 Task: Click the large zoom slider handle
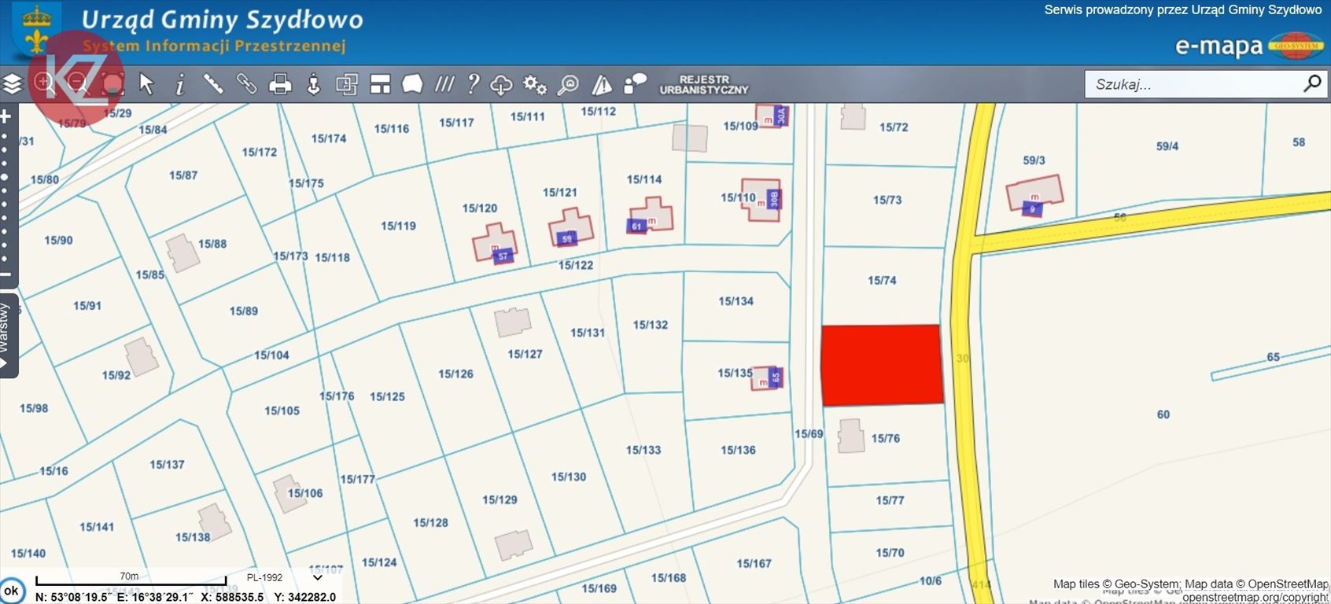[5, 177]
